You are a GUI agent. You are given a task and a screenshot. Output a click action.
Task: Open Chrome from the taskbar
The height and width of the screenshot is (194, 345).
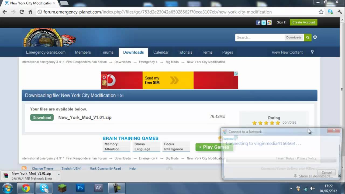pos(26,188)
